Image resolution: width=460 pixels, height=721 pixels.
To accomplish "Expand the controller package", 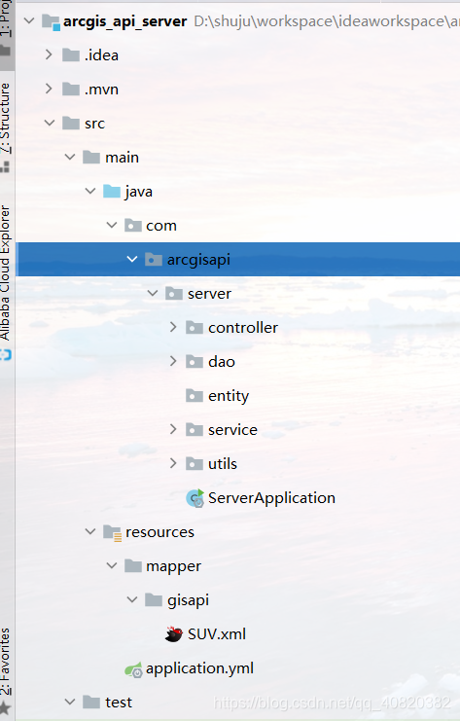I will pyautogui.click(x=173, y=327).
